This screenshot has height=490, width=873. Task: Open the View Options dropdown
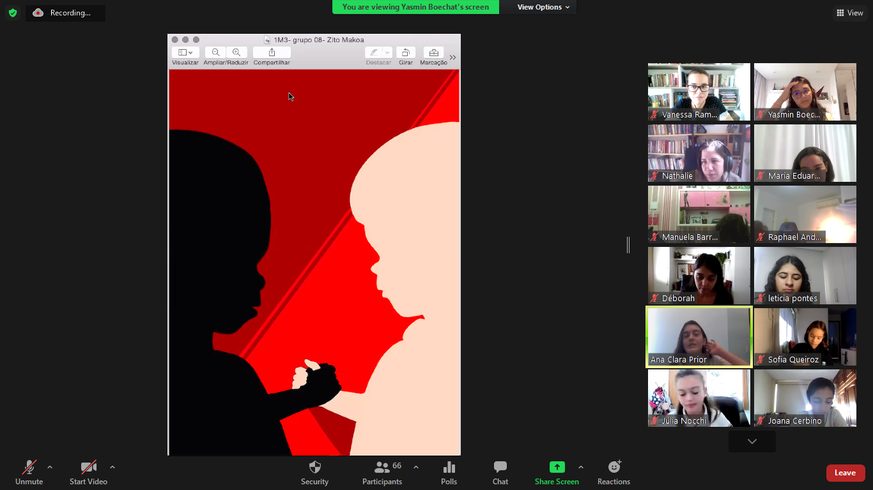click(x=543, y=7)
